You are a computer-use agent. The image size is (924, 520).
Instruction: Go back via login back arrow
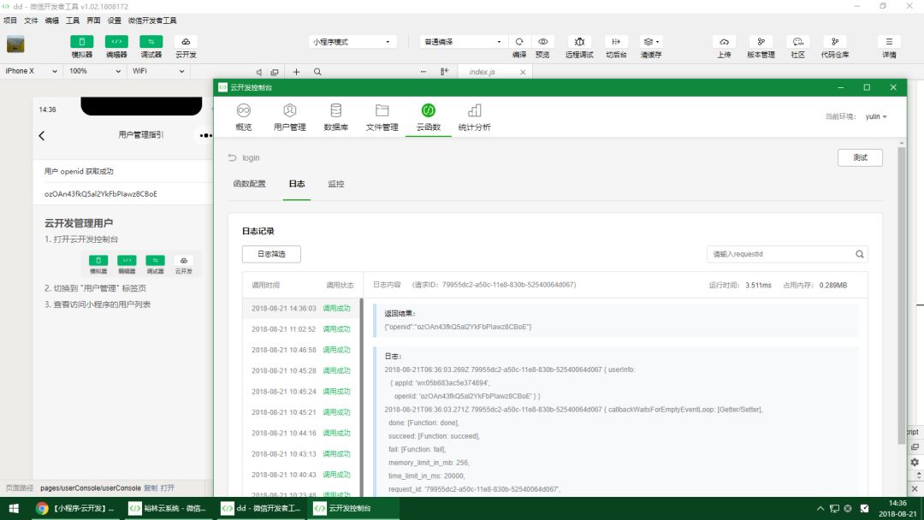(x=232, y=158)
